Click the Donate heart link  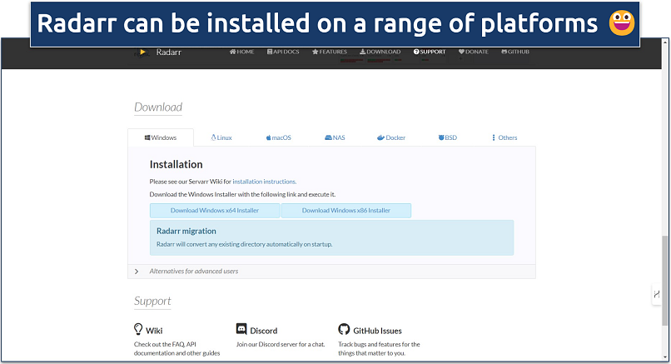point(474,52)
